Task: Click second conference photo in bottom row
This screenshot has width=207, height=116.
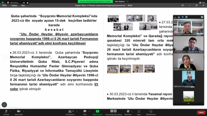Action: pyautogui.click(x=125, y=69)
